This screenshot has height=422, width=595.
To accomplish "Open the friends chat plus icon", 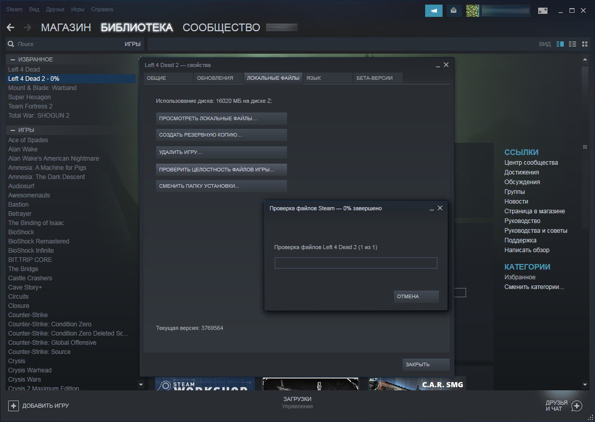I will 577,406.
